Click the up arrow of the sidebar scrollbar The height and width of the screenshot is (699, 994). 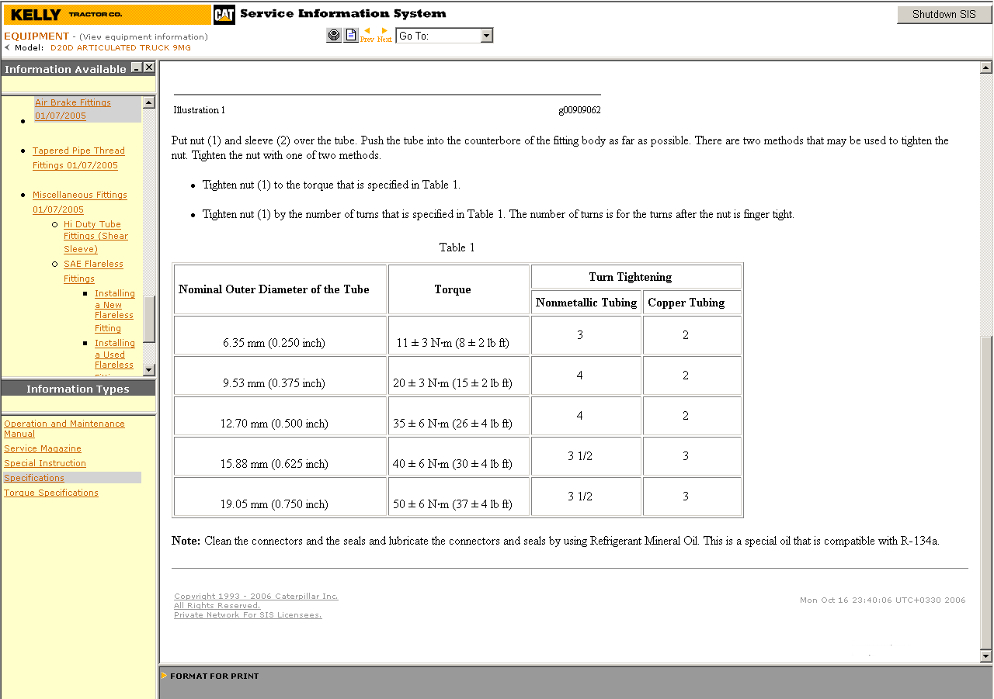149,102
